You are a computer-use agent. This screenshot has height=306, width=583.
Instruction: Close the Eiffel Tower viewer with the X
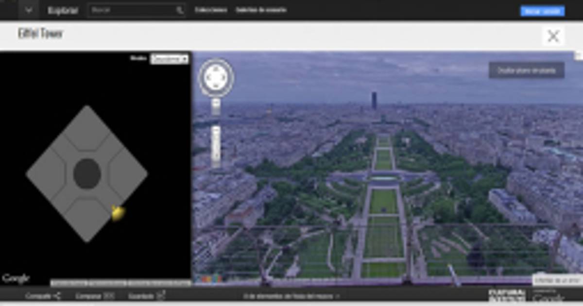pyautogui.click(x=553, y=36)
